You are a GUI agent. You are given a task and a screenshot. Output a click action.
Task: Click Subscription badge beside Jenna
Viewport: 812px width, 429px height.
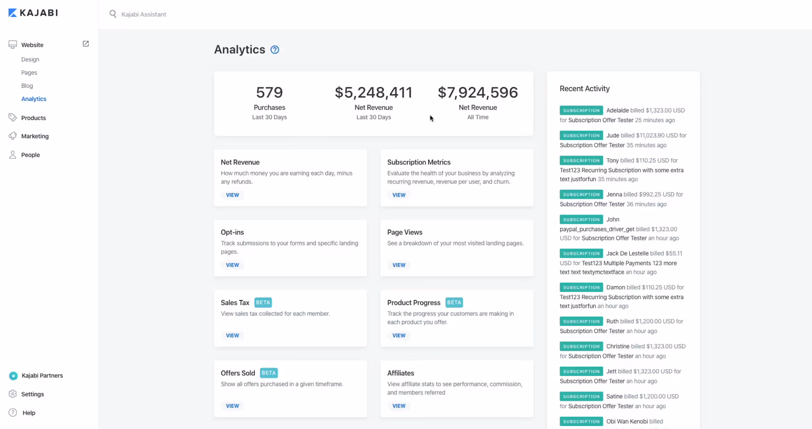tap(581, 194)
